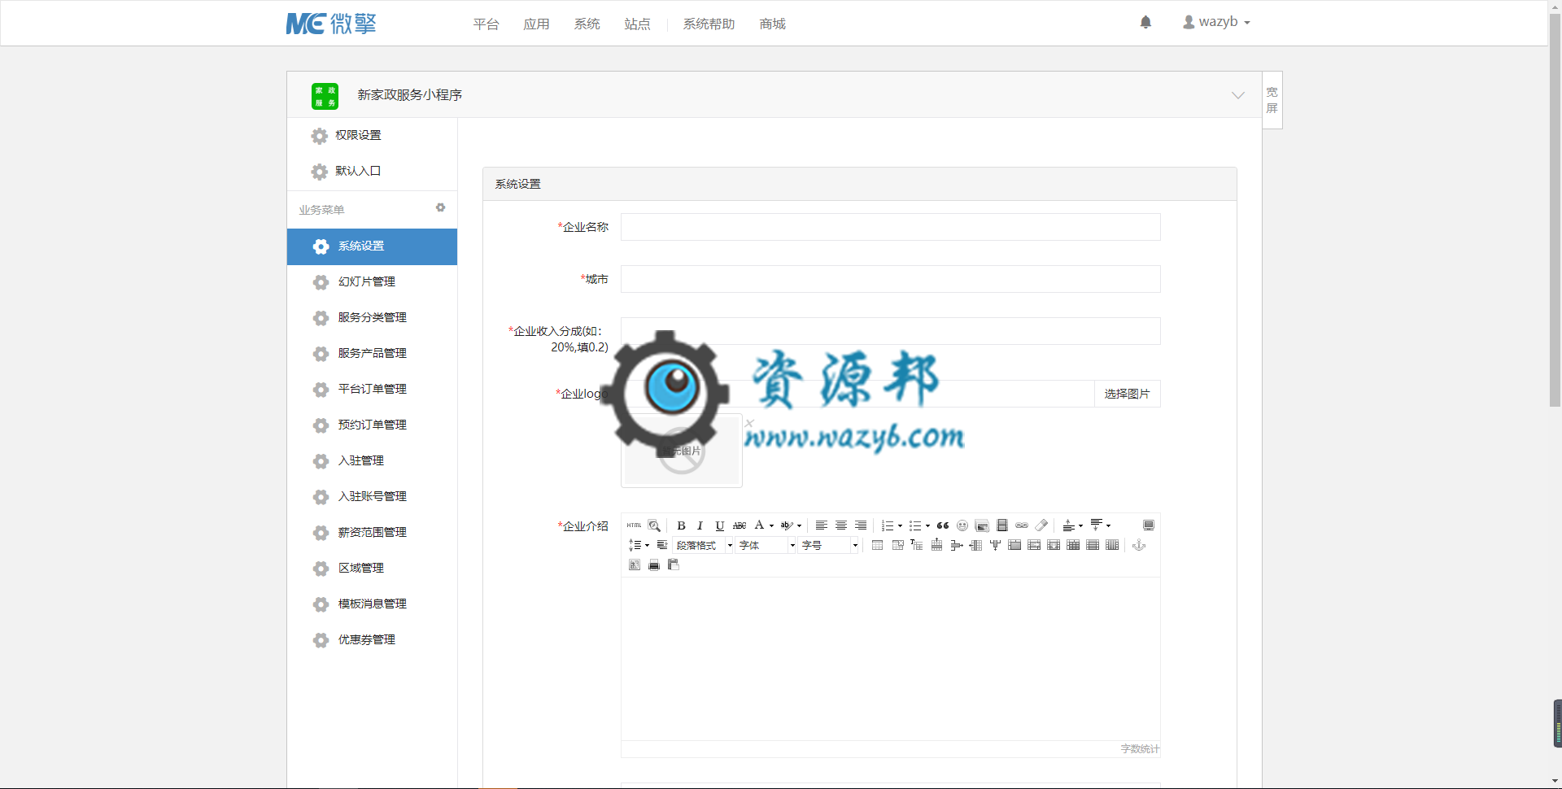This screenshot has height=789, width=1562.
Task: Insert video via film icon
Action: click(1002, 525)
